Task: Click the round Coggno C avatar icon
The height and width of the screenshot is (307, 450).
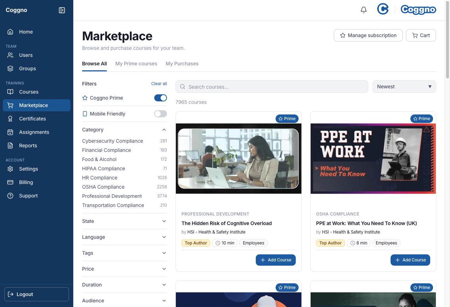Action: (383, 9)
